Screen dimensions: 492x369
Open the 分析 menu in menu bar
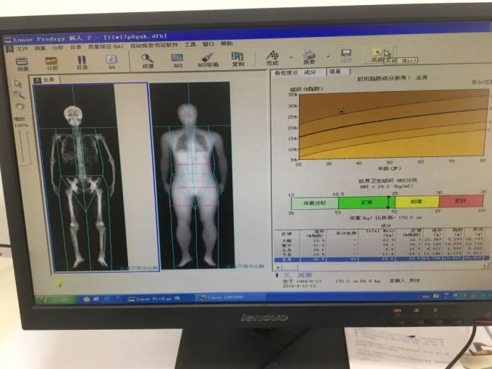[x=58, y=48]
